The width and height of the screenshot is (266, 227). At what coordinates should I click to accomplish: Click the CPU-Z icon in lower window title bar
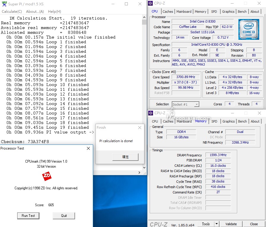coord(150,113)
